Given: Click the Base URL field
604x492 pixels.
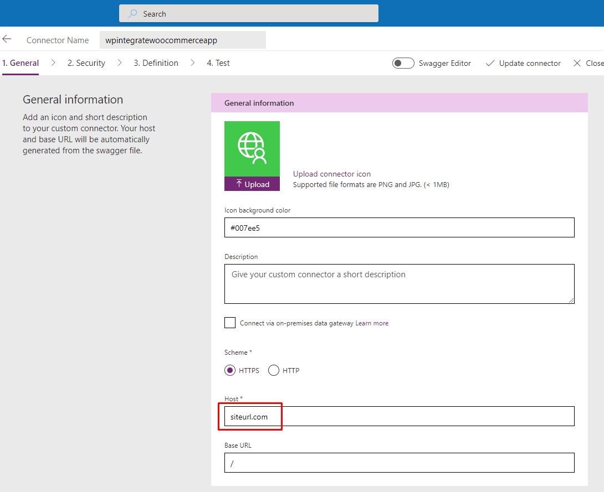Looking at the screenshot, I should [x=399, y=463].
